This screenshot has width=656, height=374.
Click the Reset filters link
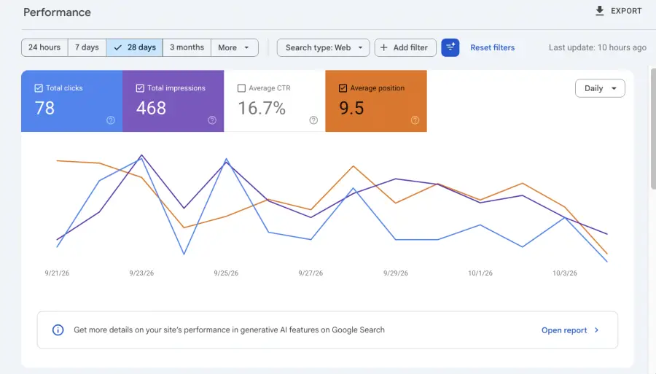pyautogui.click(x=493, y=47)
